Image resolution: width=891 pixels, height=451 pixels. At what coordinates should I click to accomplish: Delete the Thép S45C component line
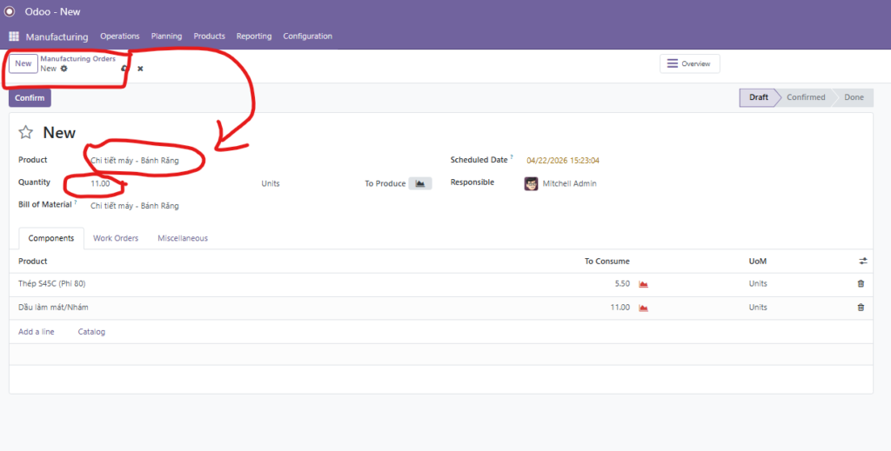point(861,284)
